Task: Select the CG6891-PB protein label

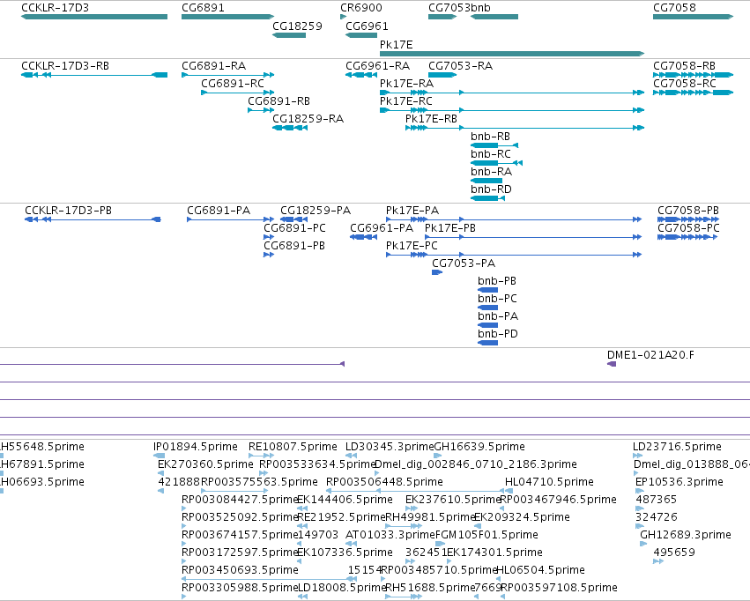Action: 294,246
